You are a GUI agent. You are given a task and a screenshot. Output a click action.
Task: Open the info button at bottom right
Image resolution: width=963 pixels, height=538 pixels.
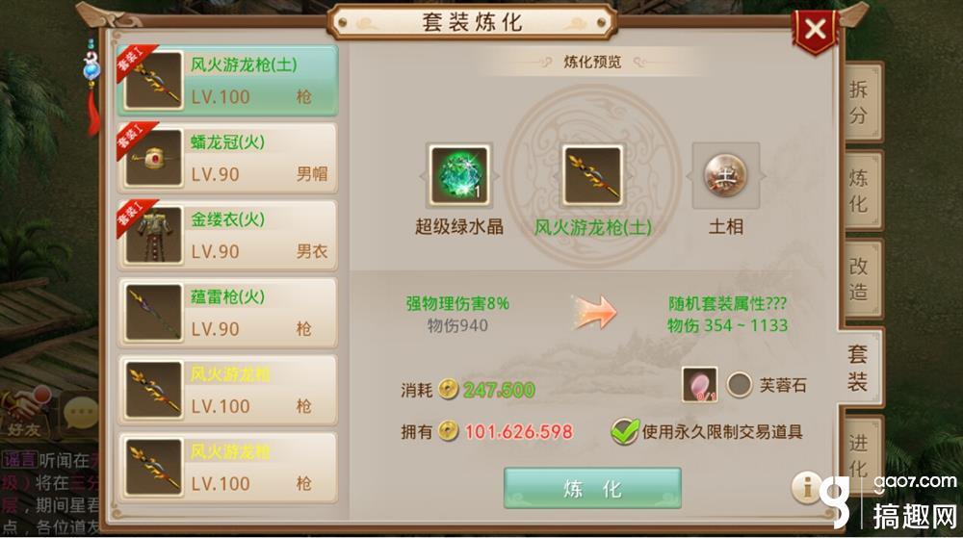point(808,488)
